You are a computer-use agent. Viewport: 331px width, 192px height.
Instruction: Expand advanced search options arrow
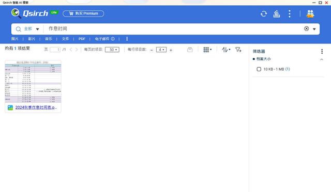[x=314, y=29]
